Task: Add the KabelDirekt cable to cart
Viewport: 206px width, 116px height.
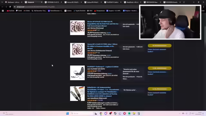Action: click(x=160, y=89)
